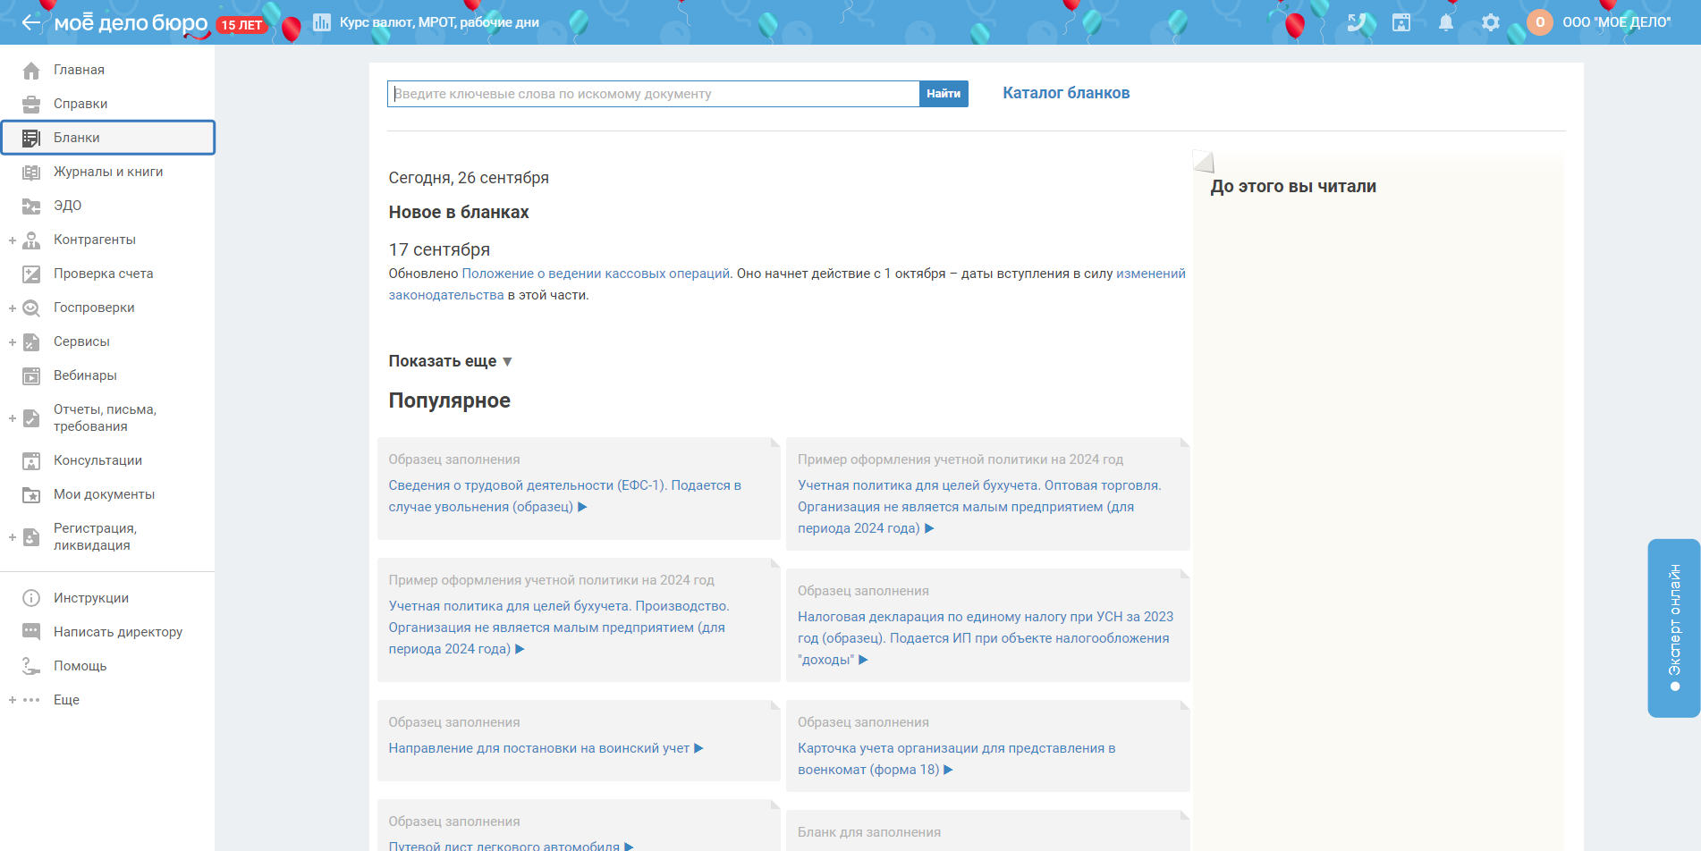The width and height of the screenshot is (1701, 851).
Task: Expand the Показать еще news list
Action: (x=450, y=361)
